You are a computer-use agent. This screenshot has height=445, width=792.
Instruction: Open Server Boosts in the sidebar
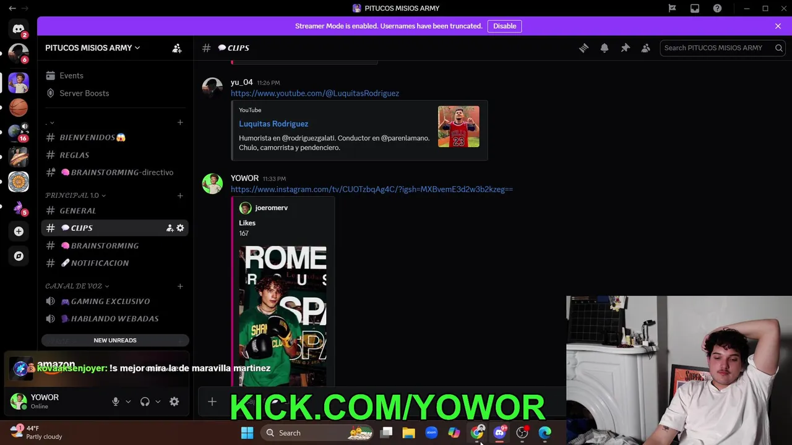(x=115, y=93)
